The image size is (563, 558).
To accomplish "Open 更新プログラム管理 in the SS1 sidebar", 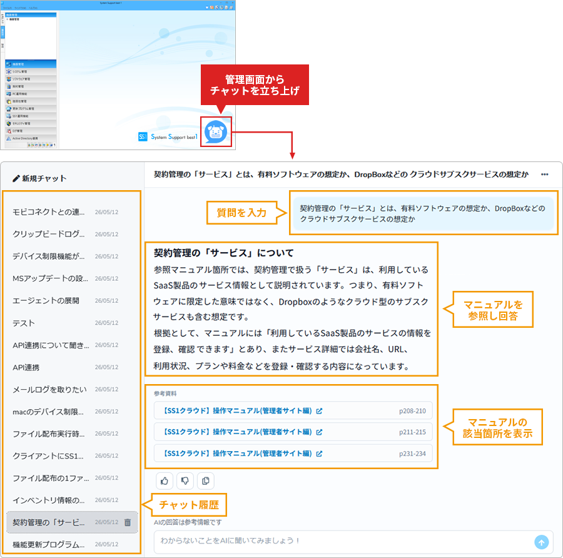I will pos(31,108).
